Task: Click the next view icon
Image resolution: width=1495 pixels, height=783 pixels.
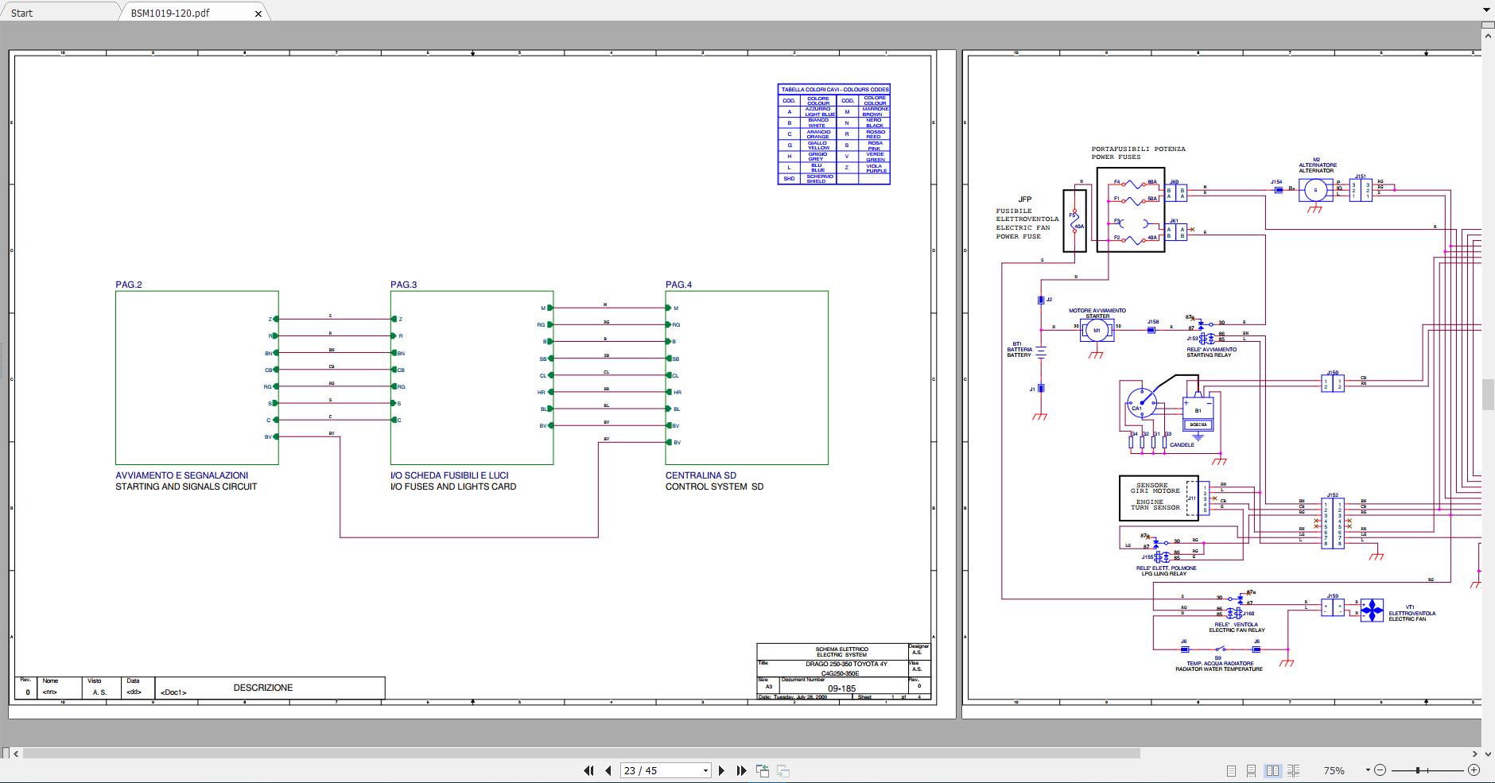Action: [783, 770]
